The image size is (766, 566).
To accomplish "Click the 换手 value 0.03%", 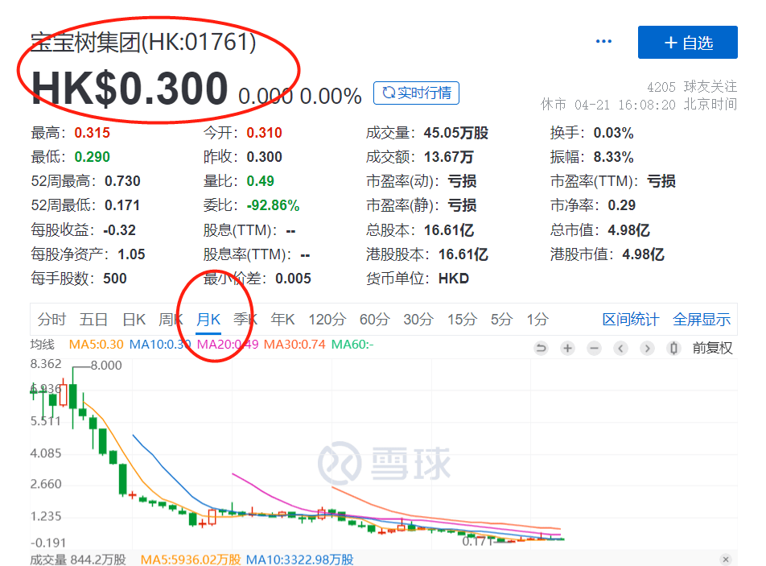I will pos(613,133).
